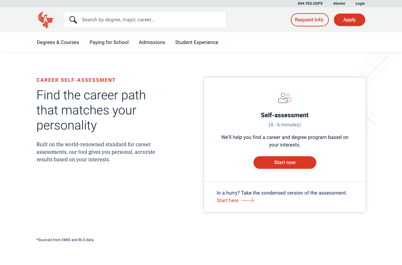
Task: Click the arrow next to Start here
Action: point(247,201)
